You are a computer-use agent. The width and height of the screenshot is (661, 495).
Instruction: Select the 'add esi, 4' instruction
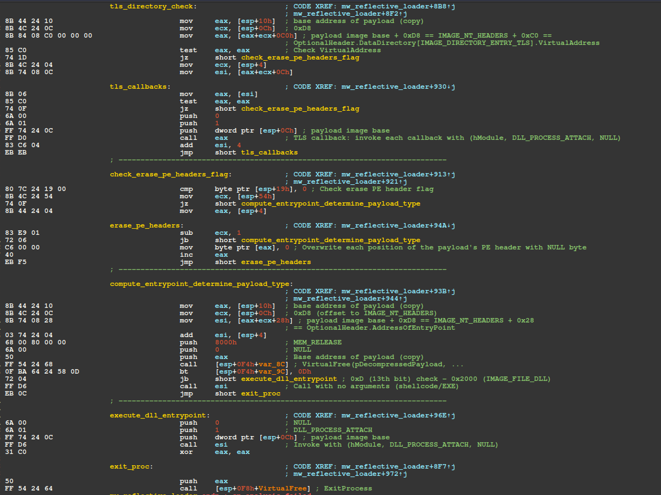210,145
